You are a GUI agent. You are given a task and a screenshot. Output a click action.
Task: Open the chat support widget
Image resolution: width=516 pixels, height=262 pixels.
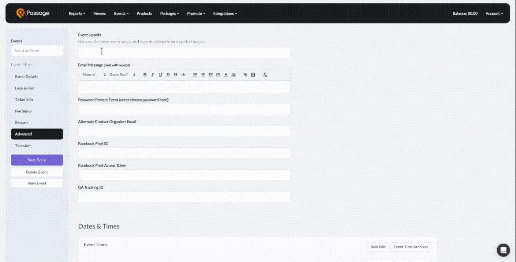pyautogui.click(x=503, y=250)
